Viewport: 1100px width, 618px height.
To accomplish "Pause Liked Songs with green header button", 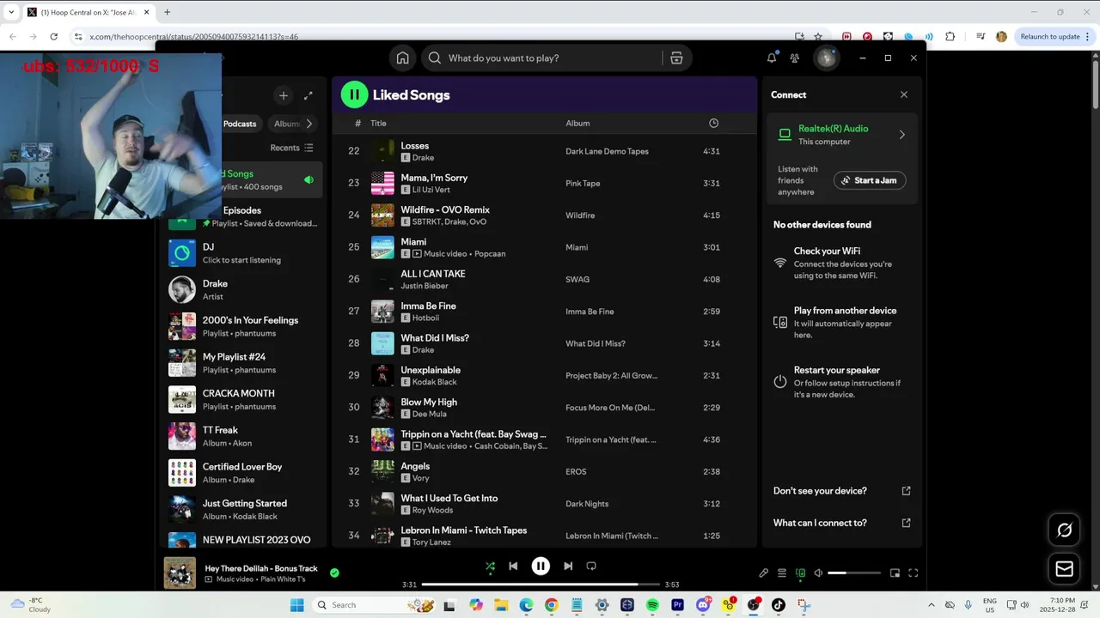I will point(354,94).
